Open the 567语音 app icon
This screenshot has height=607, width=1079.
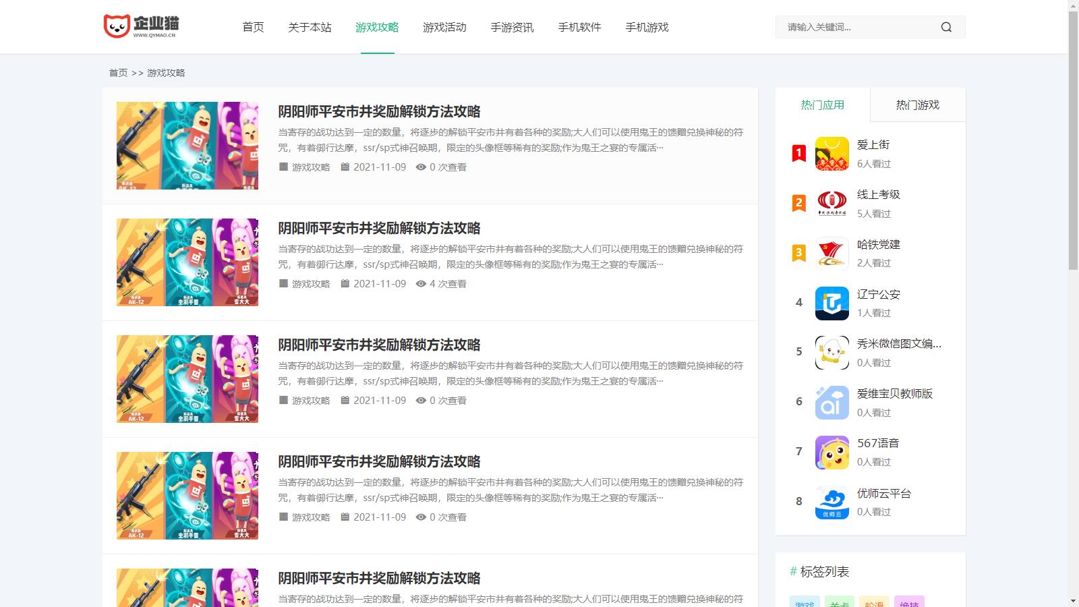point(832,452)
